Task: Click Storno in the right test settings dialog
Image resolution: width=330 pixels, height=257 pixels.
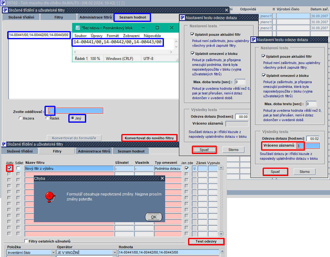Action: point(305,172)
